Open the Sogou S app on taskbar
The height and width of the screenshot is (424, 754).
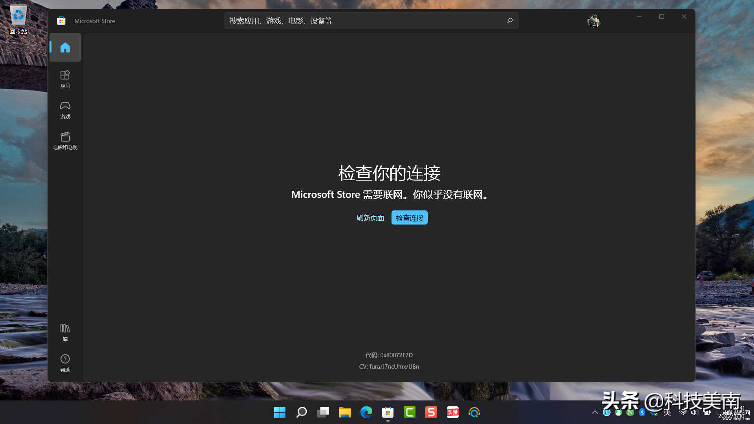[x=431, y=412]
